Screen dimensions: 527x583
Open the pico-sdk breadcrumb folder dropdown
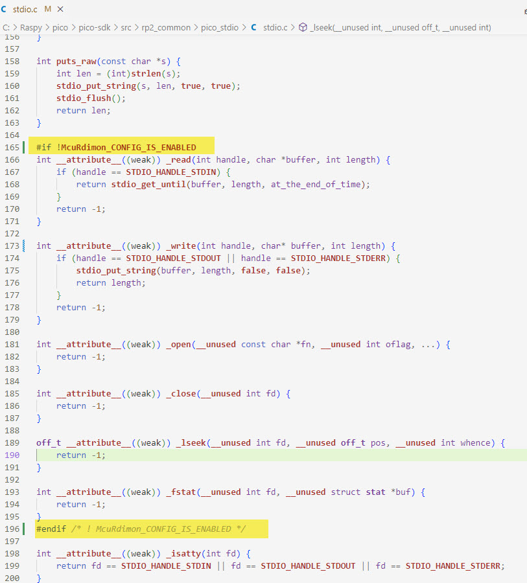tap(97, 27)
